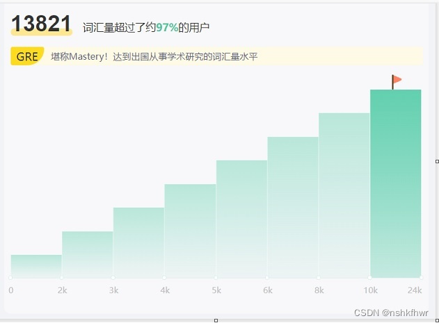This screenshot has width=439, height=323.
Task: Select the 5k–6k histogram bar
Action: pyautogui.click(x=241, y=219)
